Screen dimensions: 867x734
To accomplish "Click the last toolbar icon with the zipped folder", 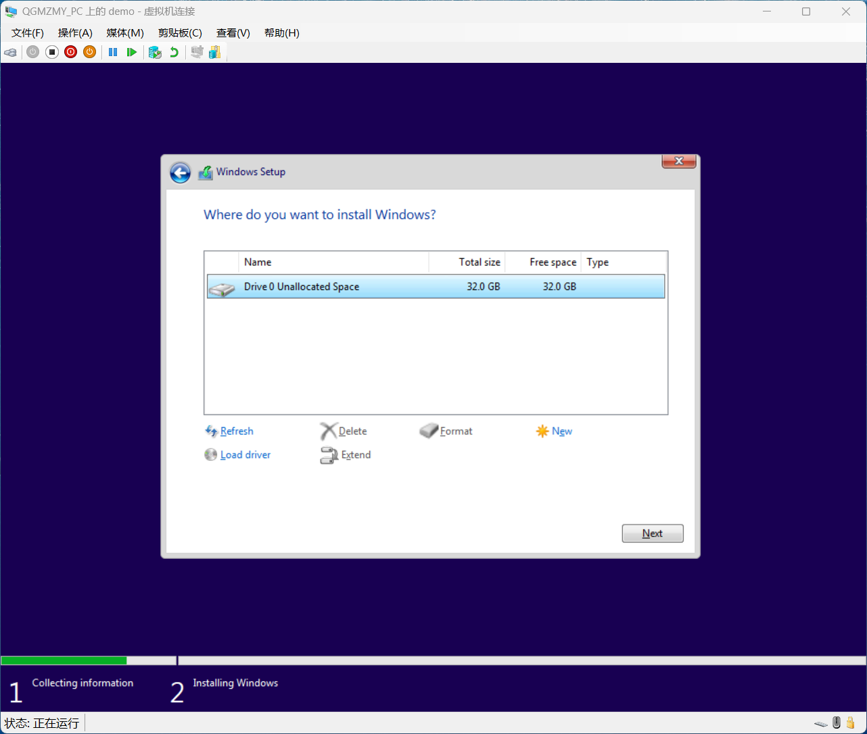I will 215,52.
